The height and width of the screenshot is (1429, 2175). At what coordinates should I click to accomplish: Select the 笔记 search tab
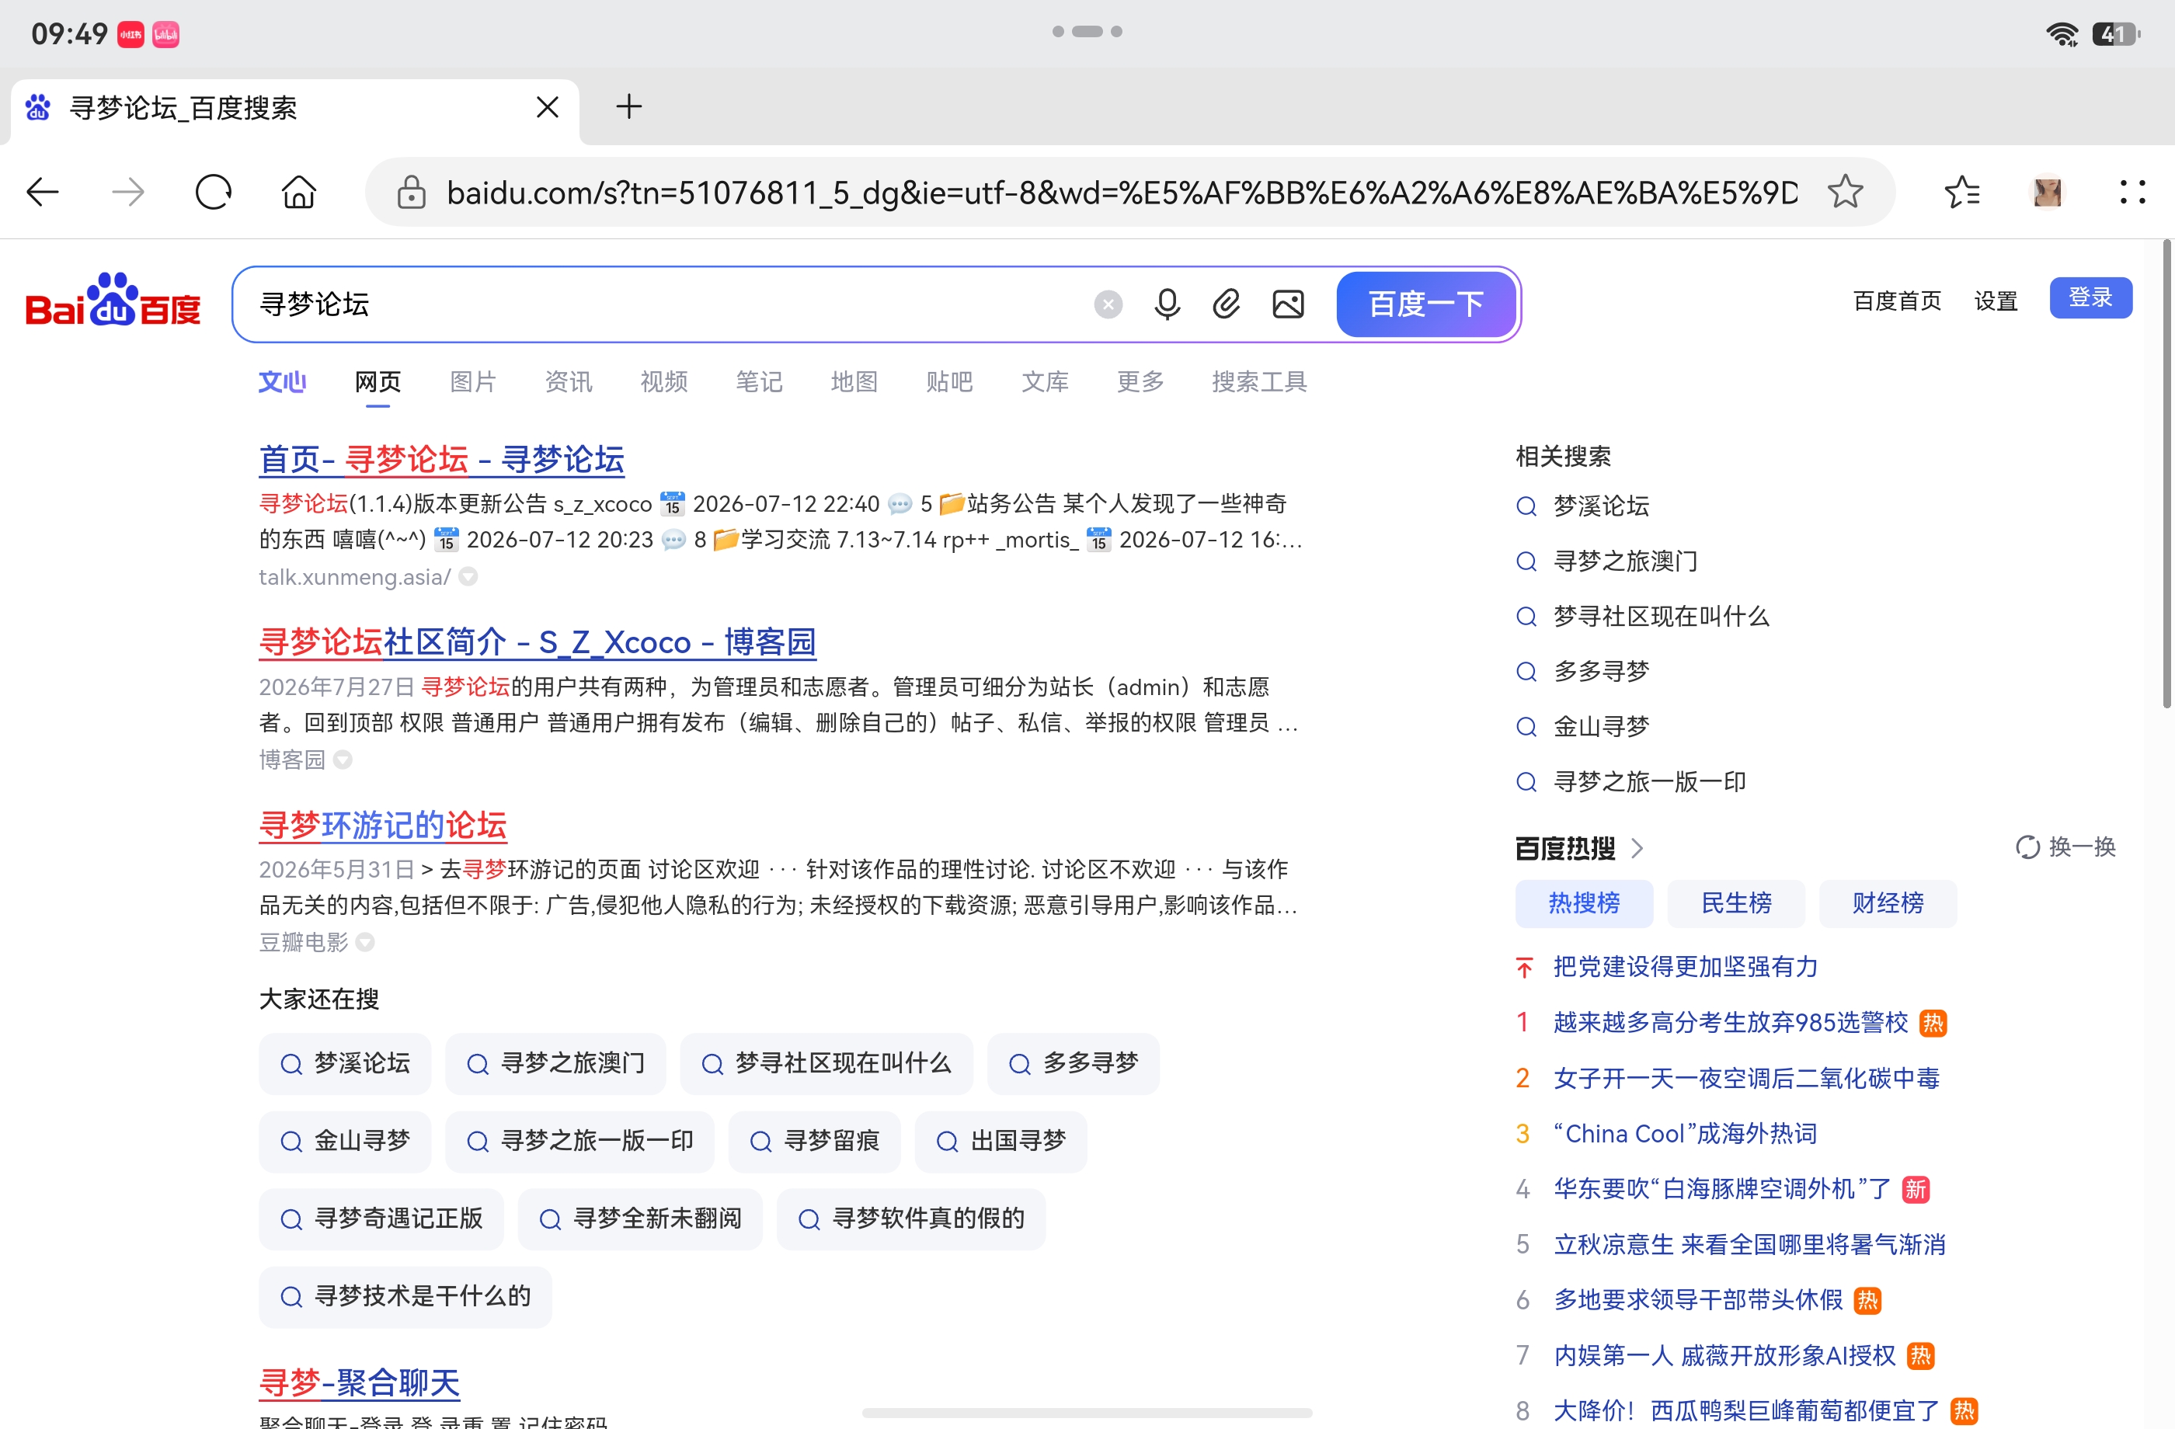pyautogui.click(x=758, y=381)
